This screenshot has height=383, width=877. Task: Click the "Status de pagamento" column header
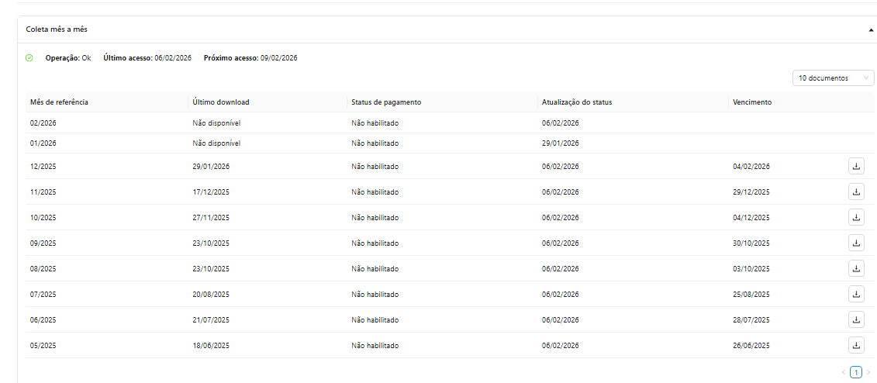tap(386, 102)
